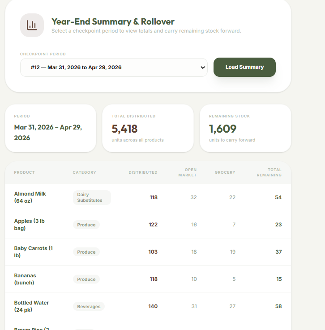This screenshot has height=330, width=325.
Task: Click the Total Remaining column header
Action: (269, 172)
